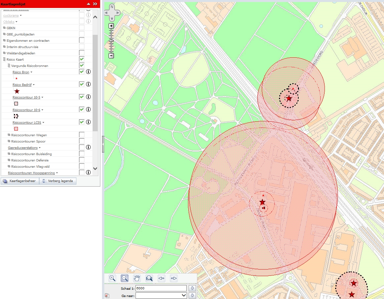
Task: Expand the Risicocontouren Buisleiding group
Action: click(9, 154)
